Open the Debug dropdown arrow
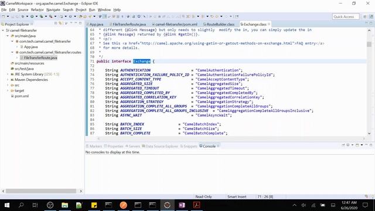375x211 pixels. coord(27,16)
